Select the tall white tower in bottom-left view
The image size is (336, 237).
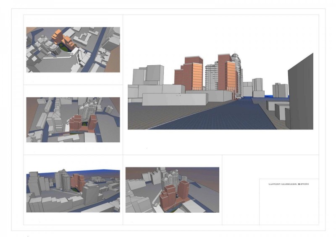click(x=62, y=179)
